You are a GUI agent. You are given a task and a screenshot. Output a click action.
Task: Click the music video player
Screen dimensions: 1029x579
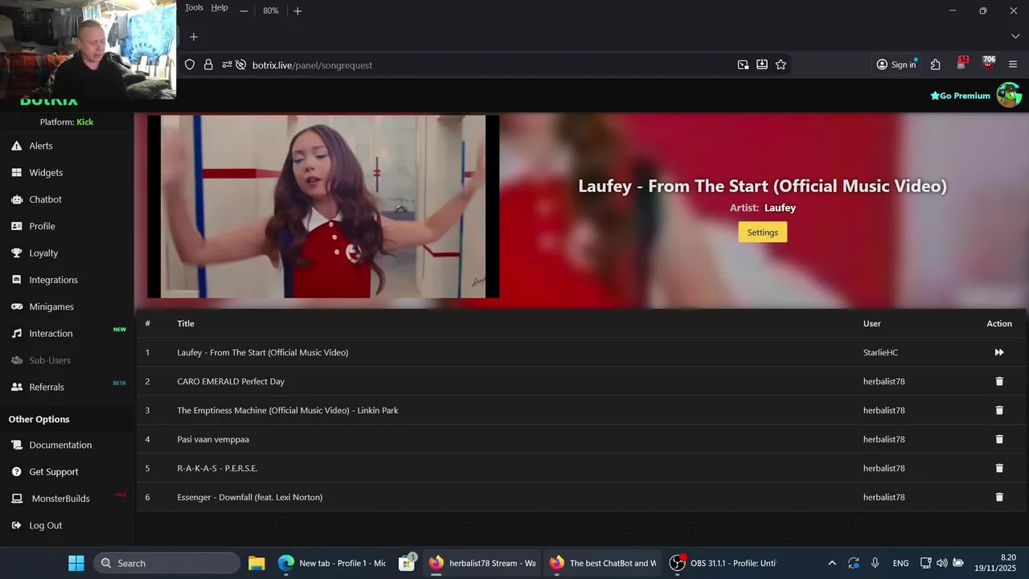click(323, 207)
